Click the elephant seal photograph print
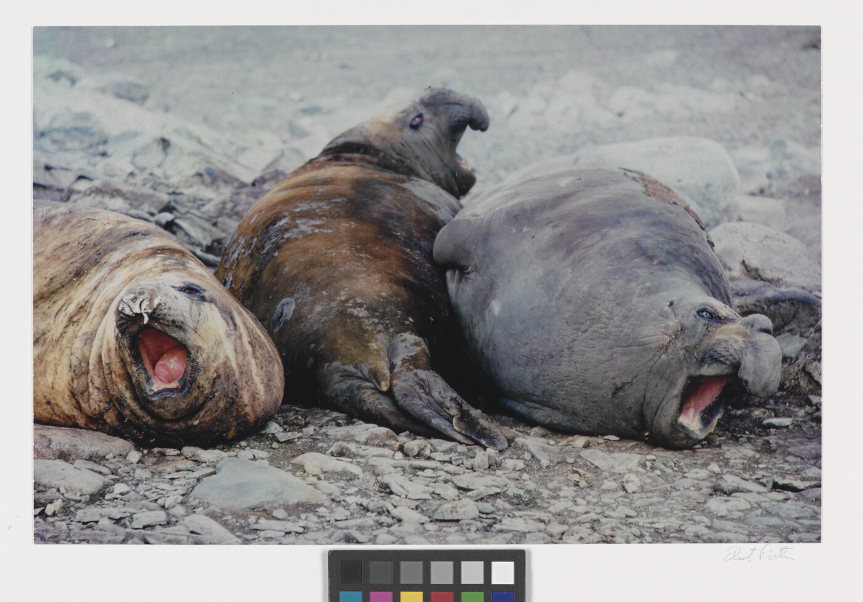The image size is (863, 602). (427, 284)
